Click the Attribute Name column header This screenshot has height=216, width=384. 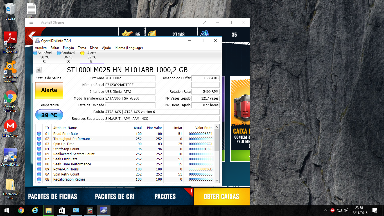(87, 128)
